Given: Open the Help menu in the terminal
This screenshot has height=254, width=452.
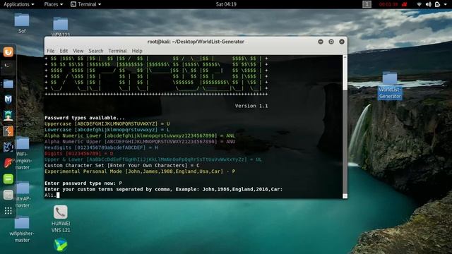Looking at the screenshot, I should 137,51.
